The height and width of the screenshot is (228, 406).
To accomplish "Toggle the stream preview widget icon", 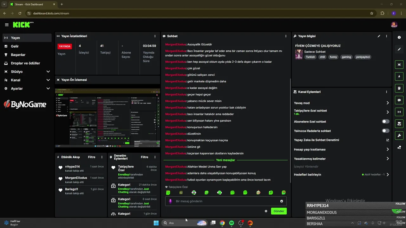I will [399, 65].
